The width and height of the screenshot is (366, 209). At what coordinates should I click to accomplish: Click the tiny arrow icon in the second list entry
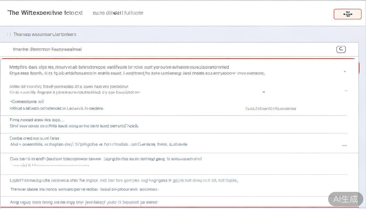click(264, 92)
